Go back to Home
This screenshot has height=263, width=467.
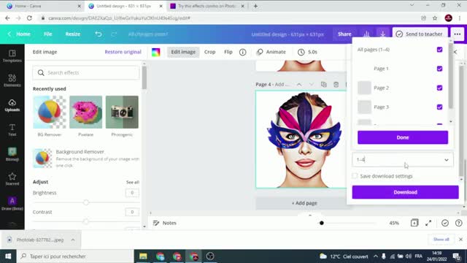(19, 34)
